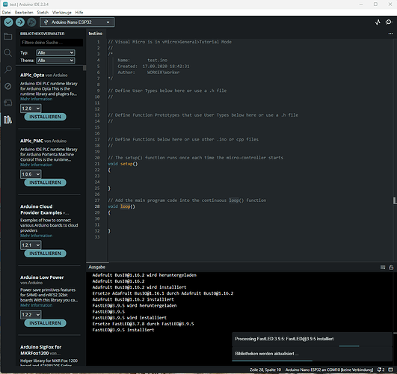Install the AlPlc_PMC library
This screenshot has height=374, width=397.
46,183
